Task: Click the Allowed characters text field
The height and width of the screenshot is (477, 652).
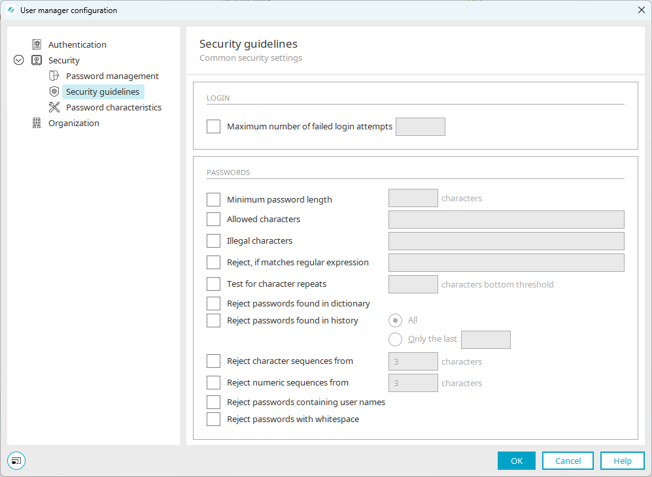Action: tap(506, 220)
